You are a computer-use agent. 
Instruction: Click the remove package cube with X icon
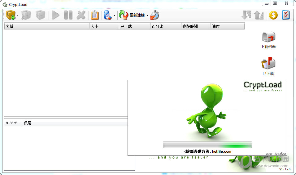[26, 15]
